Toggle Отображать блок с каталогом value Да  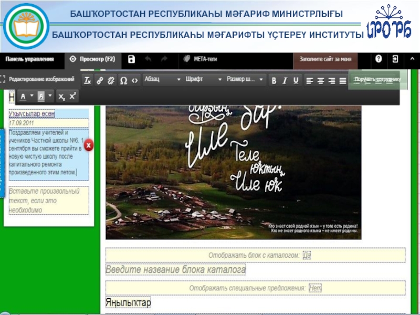(307, 255)
